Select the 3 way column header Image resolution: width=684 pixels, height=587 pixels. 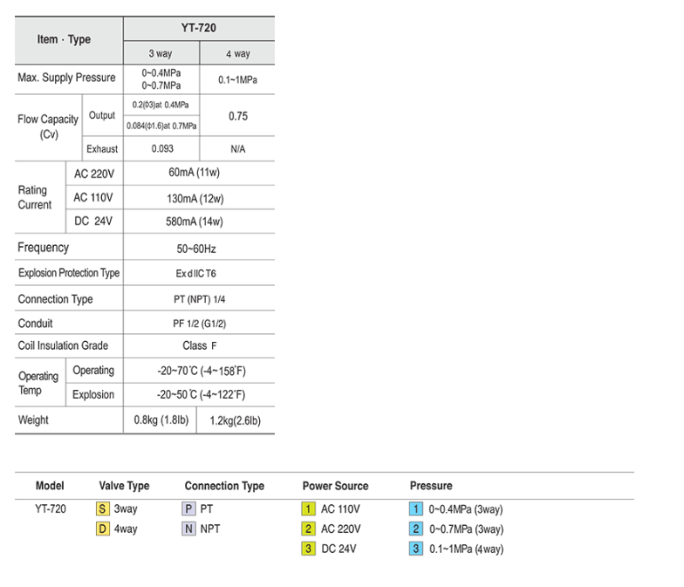coord(161,53)
